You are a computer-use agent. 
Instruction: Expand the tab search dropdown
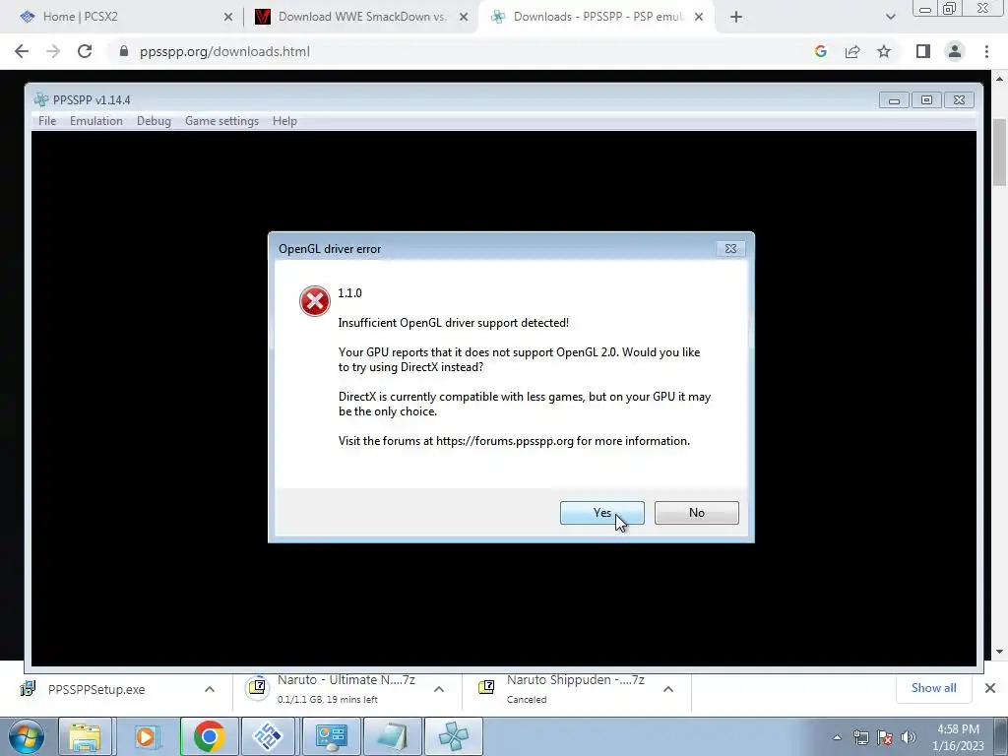pos(890,17)
